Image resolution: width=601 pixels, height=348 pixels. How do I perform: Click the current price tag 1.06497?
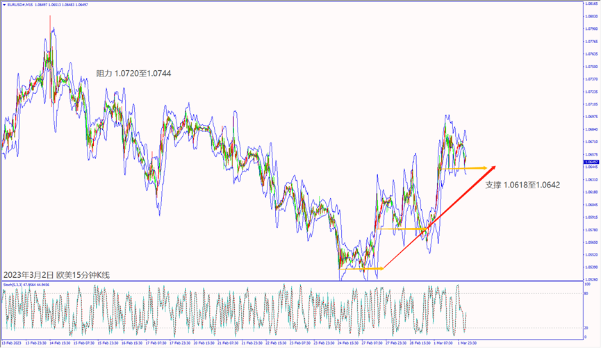pos(589,161)
